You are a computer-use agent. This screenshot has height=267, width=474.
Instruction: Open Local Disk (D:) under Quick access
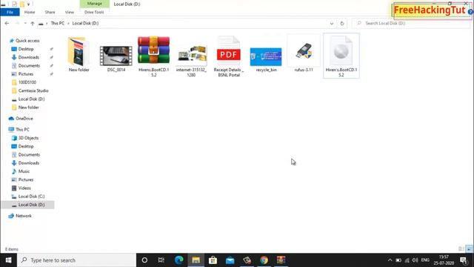point(31,99)
